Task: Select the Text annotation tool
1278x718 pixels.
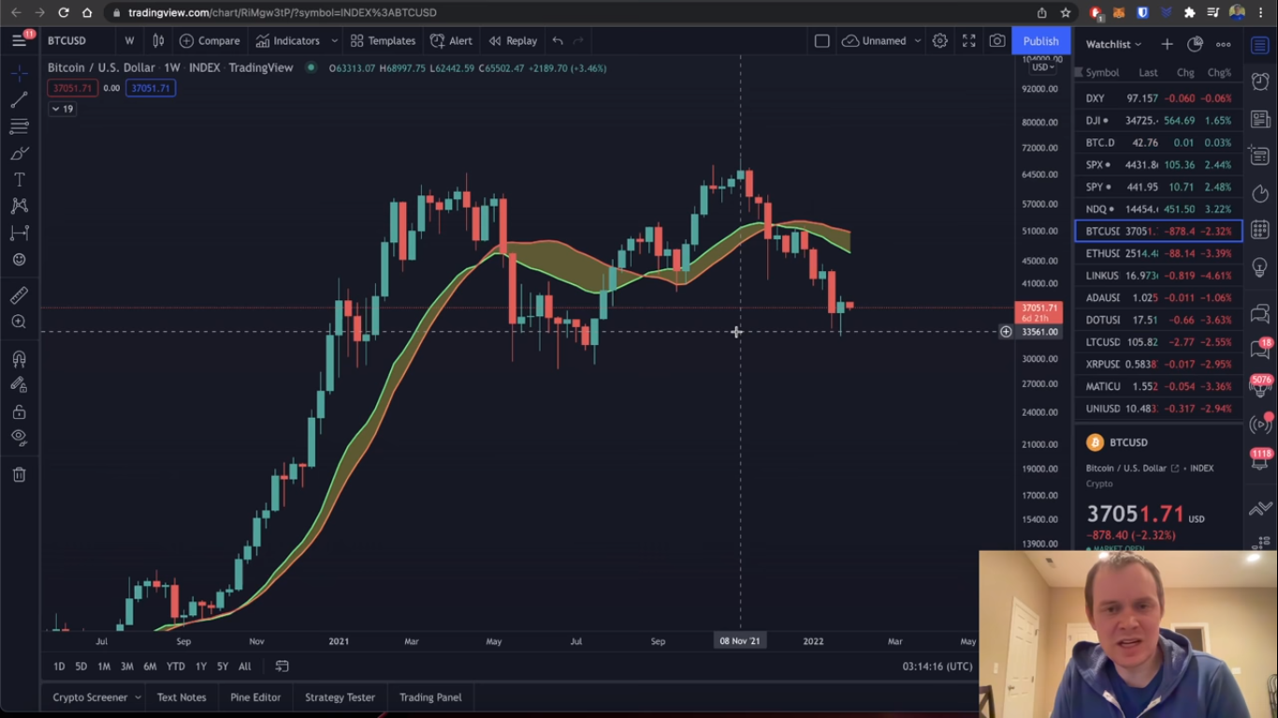Action: point(19,179)
